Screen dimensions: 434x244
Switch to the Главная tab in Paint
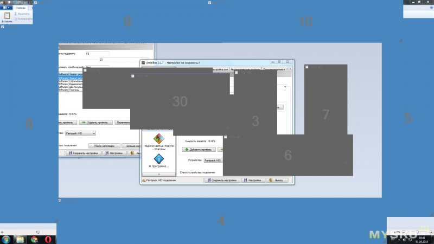point(21,8)
